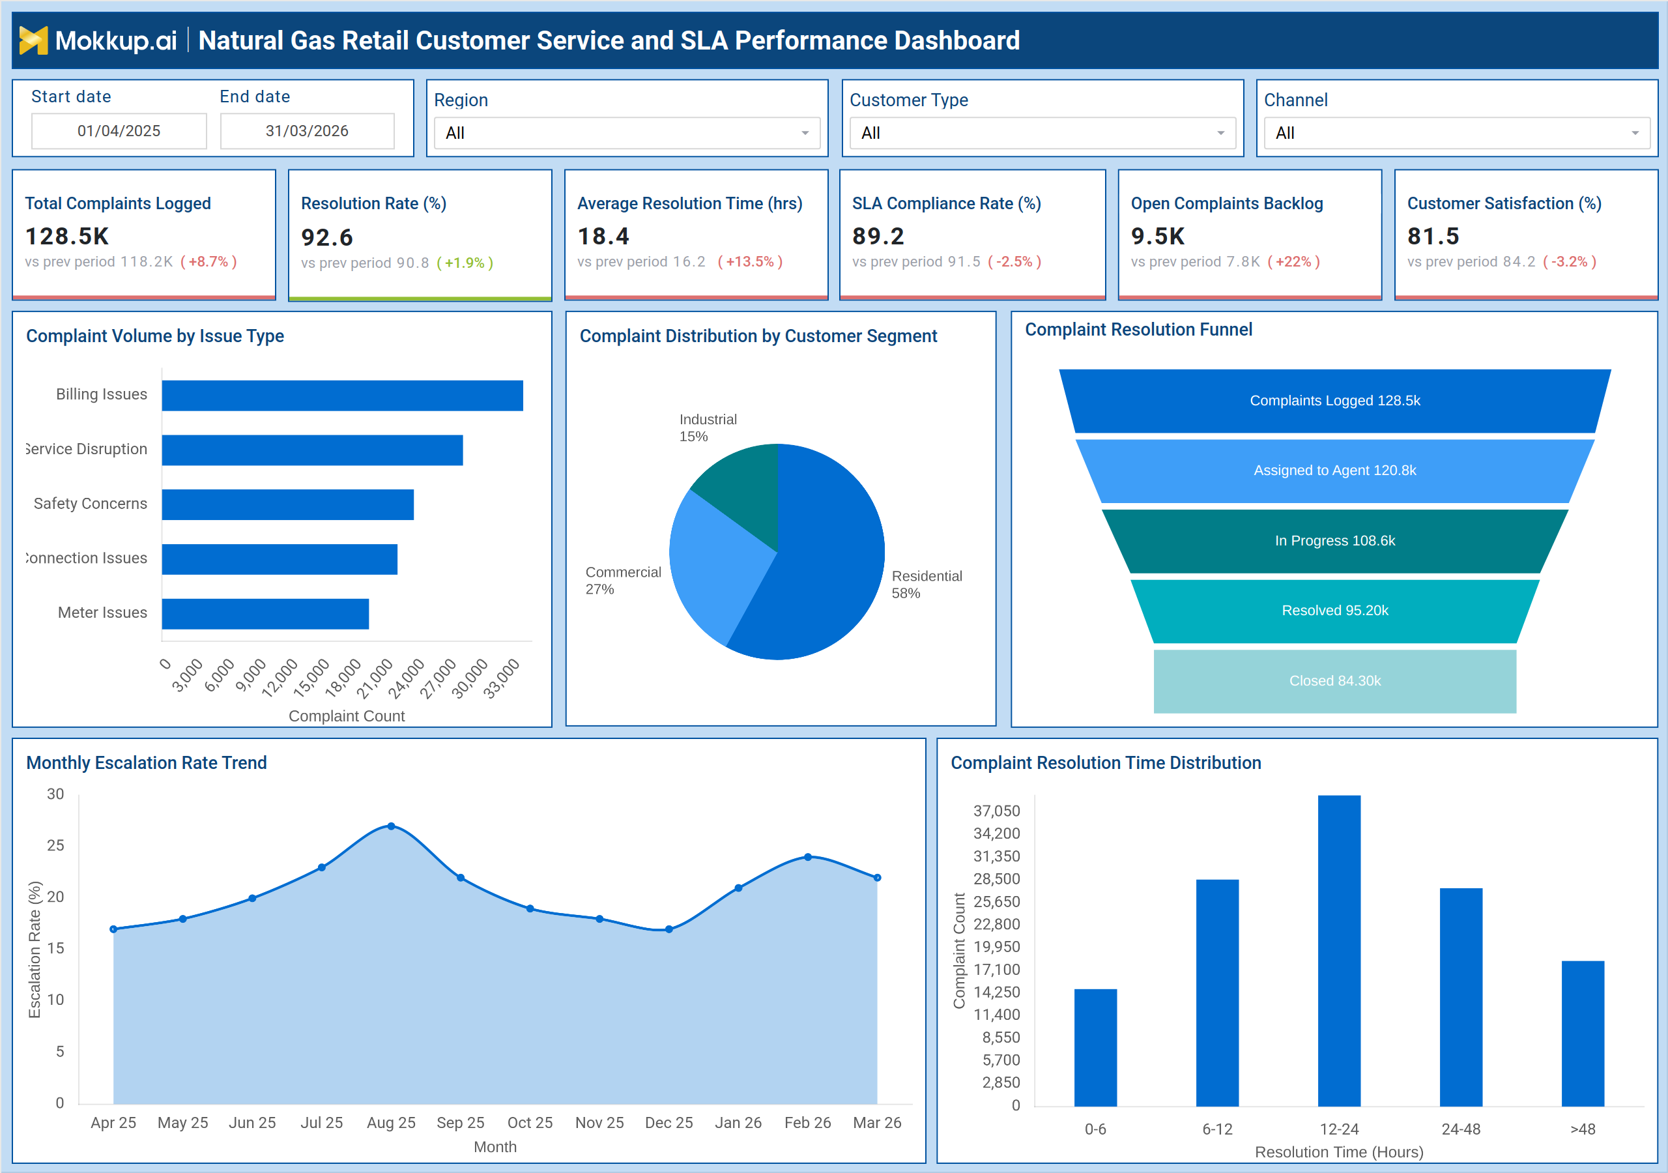The image size is (1668, 1173).
Task: Click the Apr 25 data point
Action: [x=113, y=929]
